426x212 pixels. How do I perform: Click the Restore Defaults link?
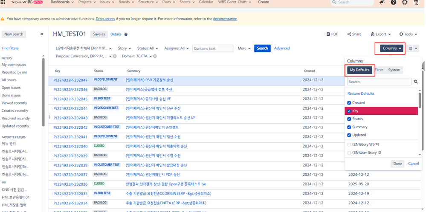(361, 93)
